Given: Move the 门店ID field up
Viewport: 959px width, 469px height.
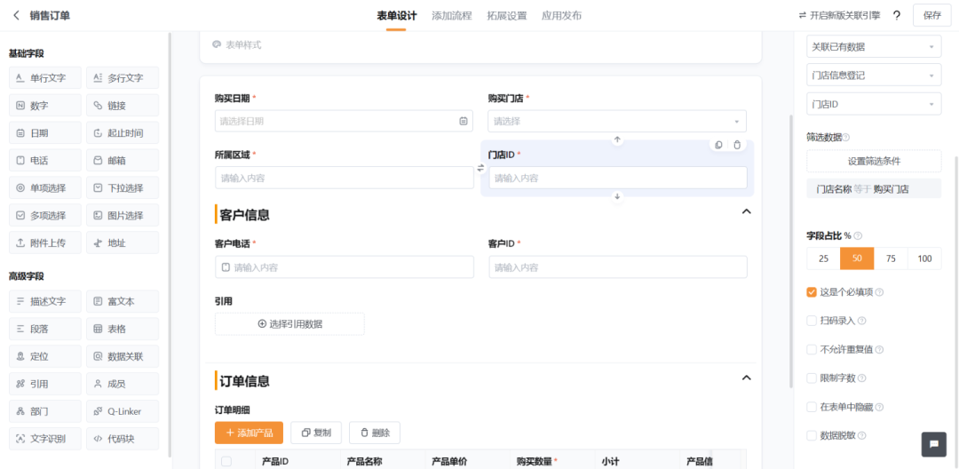Looking at the screenshot, I should tap(617, 140).
